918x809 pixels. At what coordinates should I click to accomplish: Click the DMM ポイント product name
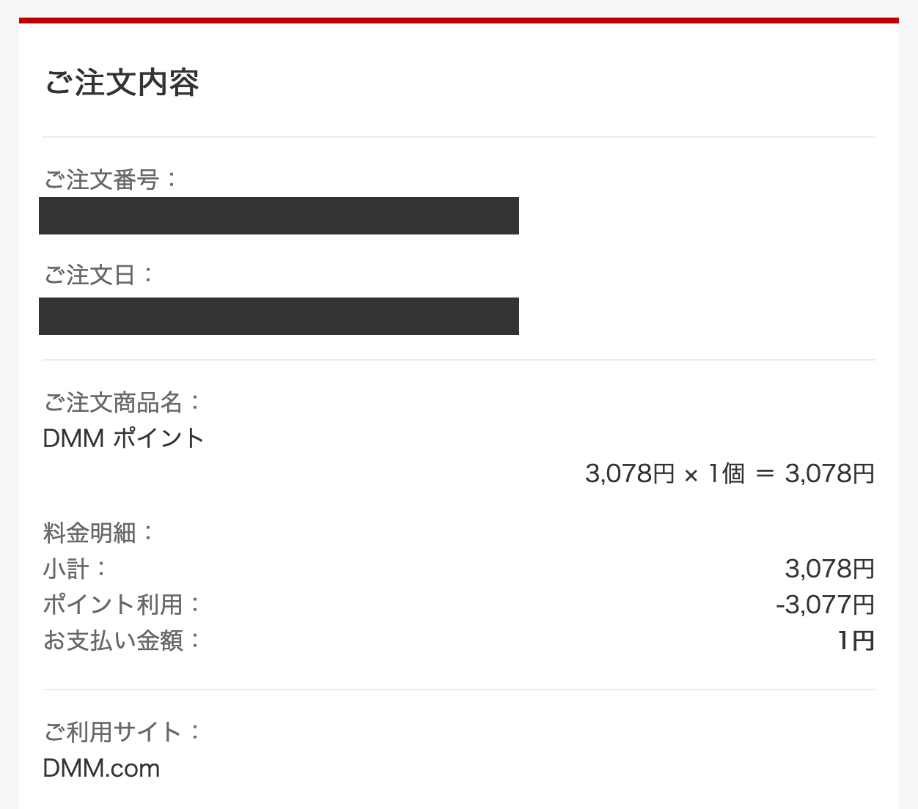[123, 438]
